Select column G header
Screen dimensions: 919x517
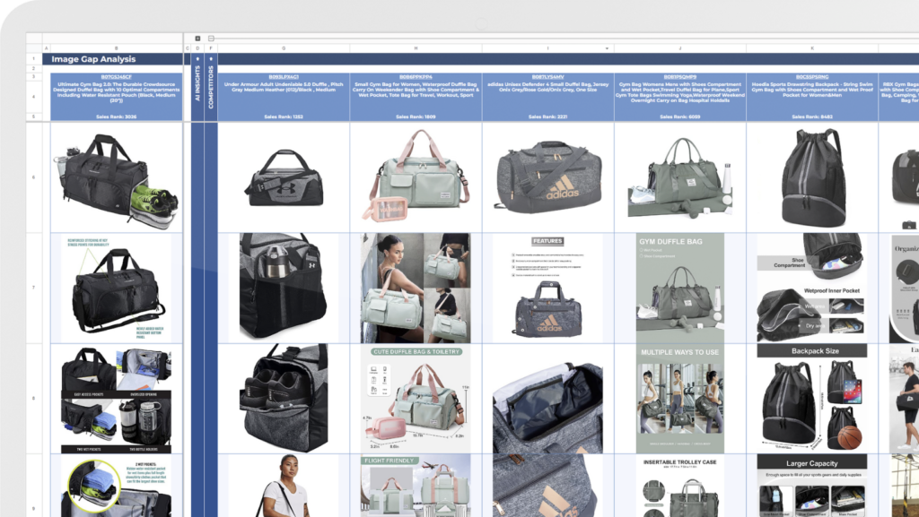pos(284,48)
